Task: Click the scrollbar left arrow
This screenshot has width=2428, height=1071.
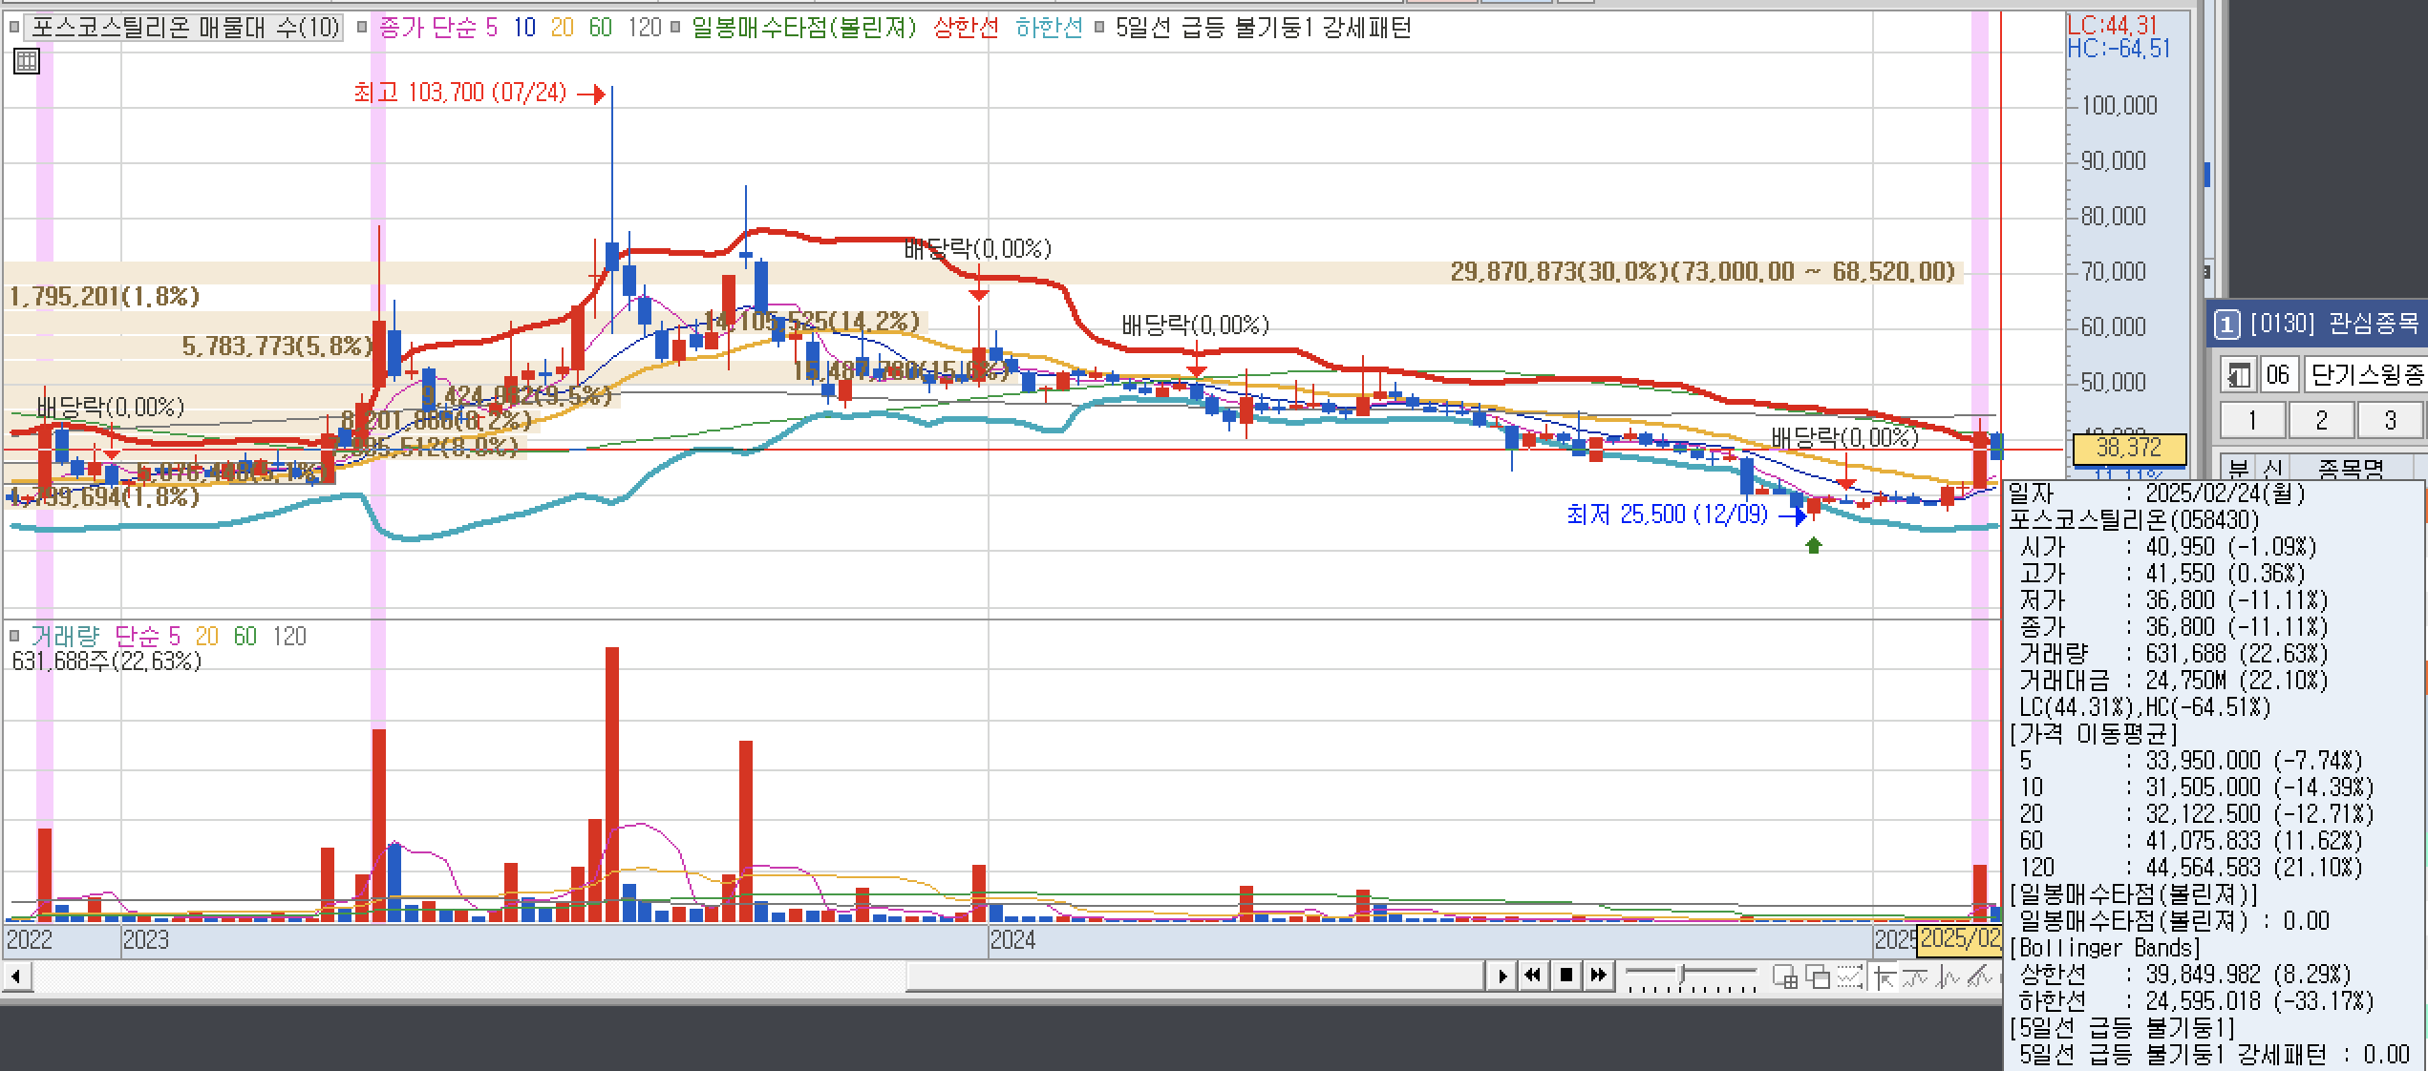Action: (x=15, y=976)
